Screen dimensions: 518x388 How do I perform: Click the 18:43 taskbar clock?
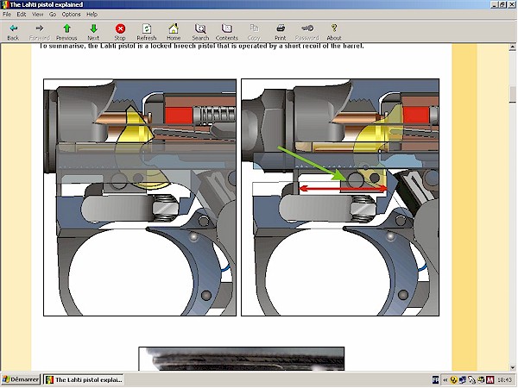click(x=505, y=380)
